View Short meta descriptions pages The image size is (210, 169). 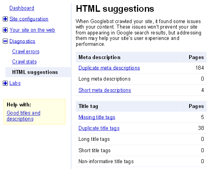(105, 90)
